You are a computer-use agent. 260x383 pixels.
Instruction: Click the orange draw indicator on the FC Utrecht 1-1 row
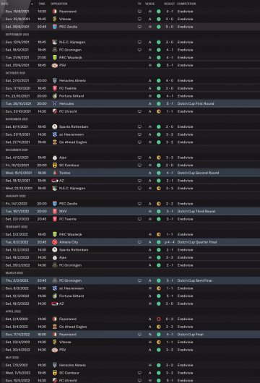click(159, 111)
